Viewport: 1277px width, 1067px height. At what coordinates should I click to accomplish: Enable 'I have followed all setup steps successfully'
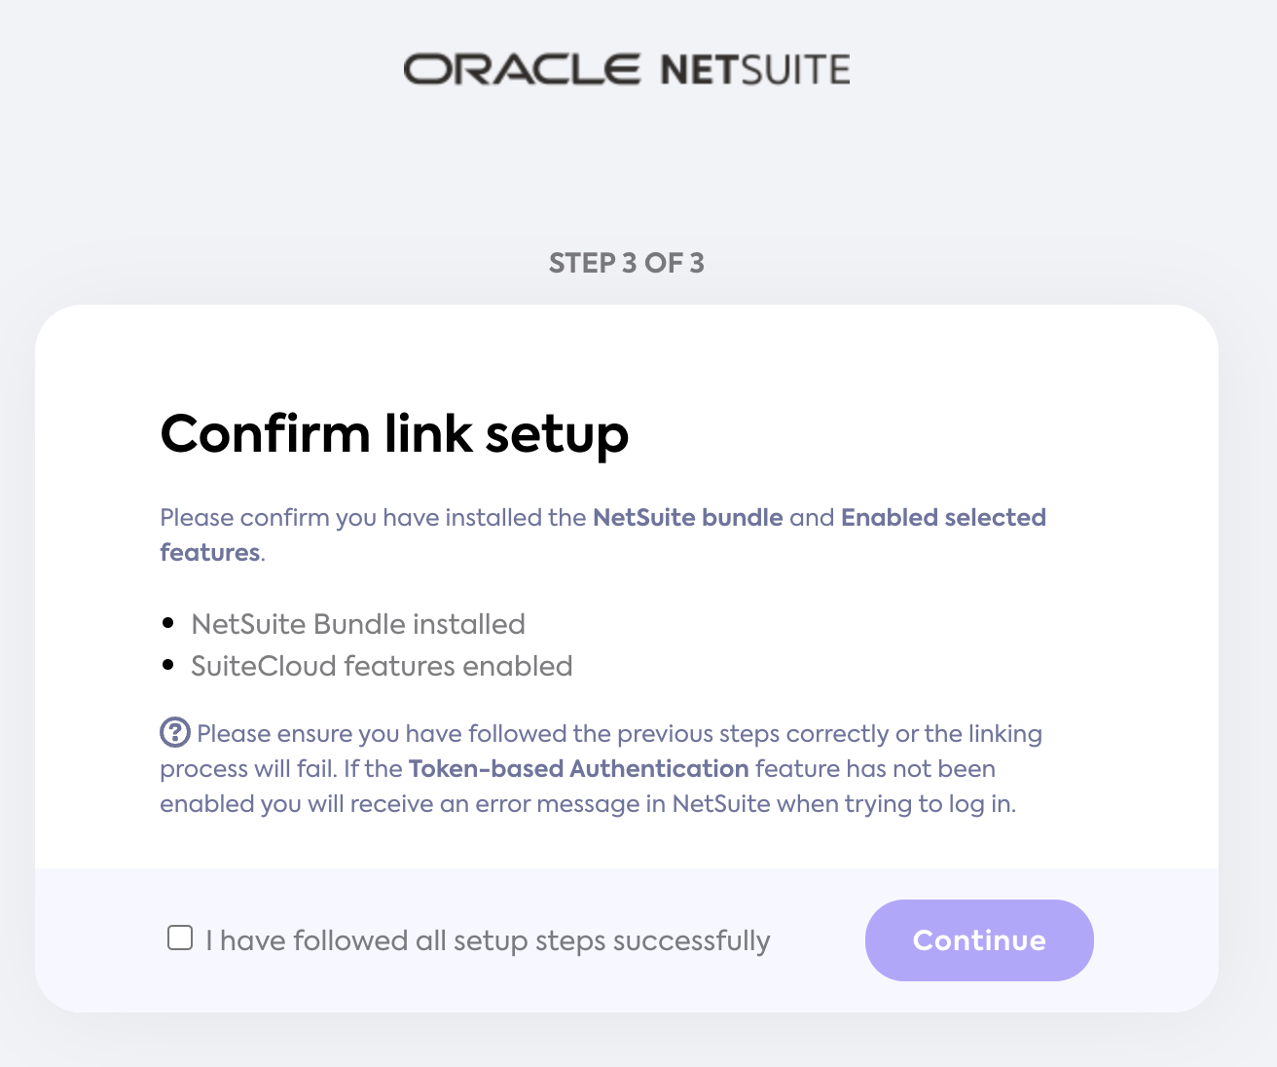click(x=179, y=937)
